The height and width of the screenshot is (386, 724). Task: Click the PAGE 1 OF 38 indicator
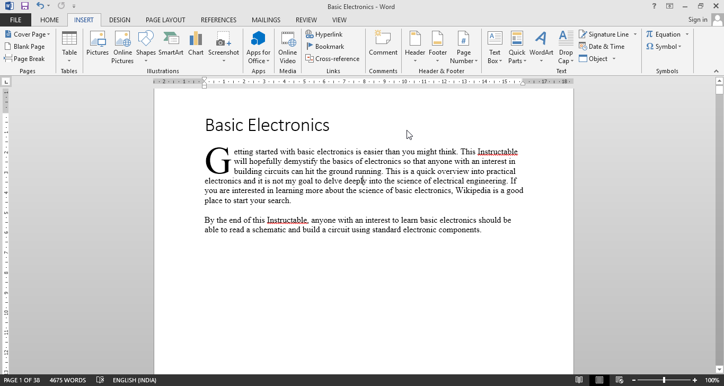tap(22, 380)
